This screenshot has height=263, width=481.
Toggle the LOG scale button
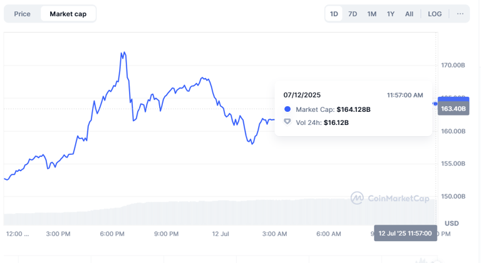click(x=435, y=14)
